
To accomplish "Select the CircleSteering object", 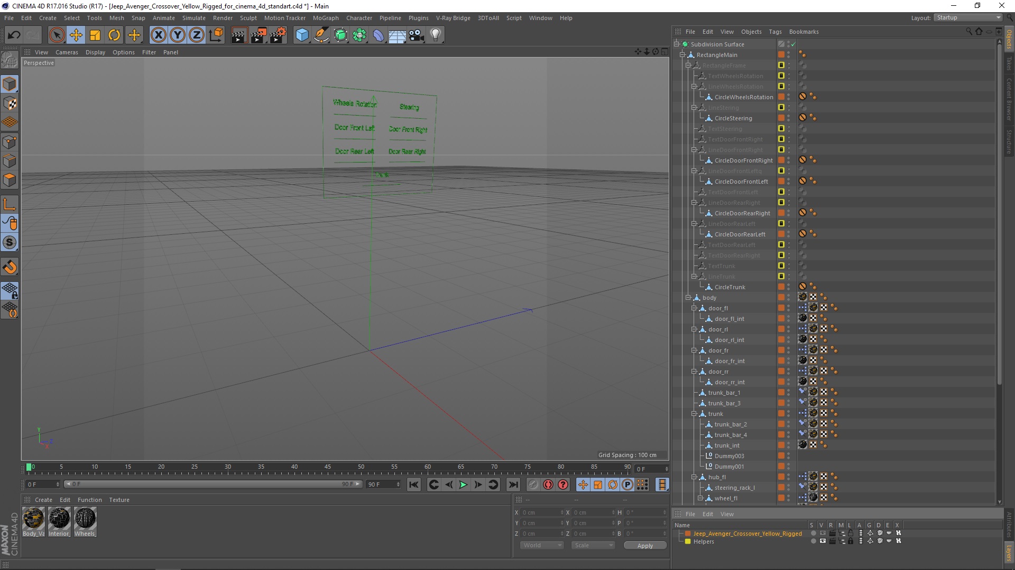I will (x=733, y=118).
